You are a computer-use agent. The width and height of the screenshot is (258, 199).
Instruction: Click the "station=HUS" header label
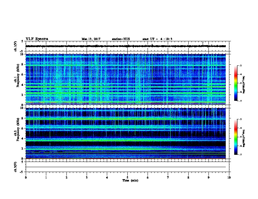121,39
